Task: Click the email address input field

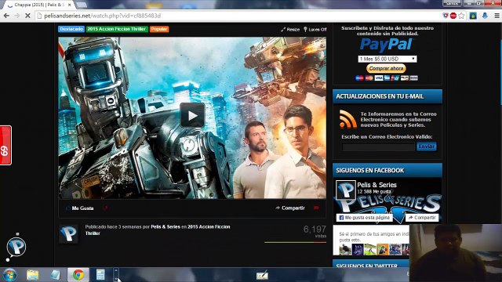Action: [x=378, y=146]
